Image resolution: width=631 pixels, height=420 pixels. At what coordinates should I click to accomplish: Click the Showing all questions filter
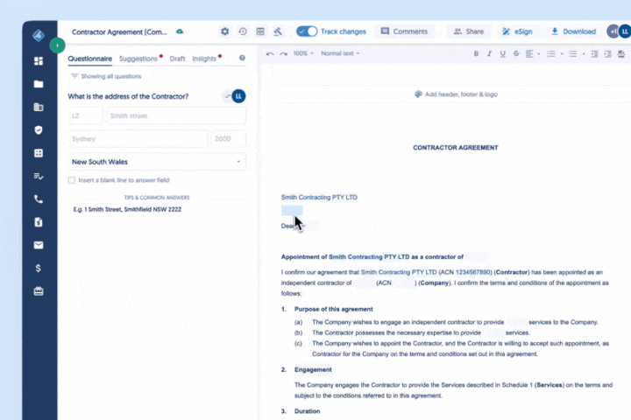tap(106, 76)
